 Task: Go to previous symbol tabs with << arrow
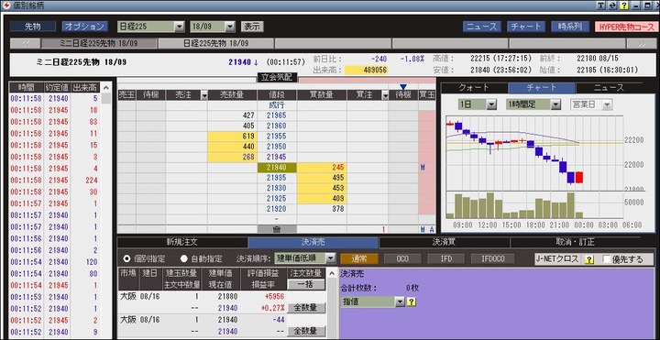[26, 43]
